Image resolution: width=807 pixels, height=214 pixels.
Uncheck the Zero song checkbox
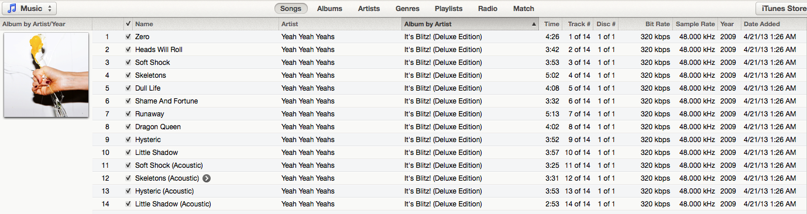[x=128, y=37]
